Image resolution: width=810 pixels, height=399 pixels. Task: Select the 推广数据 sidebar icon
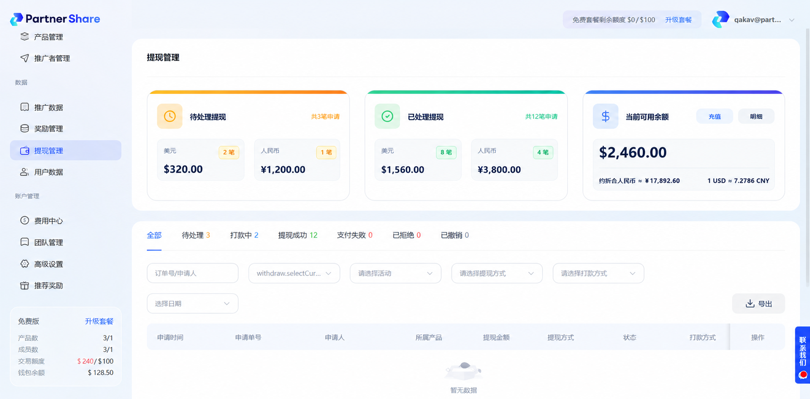point(24,107)
